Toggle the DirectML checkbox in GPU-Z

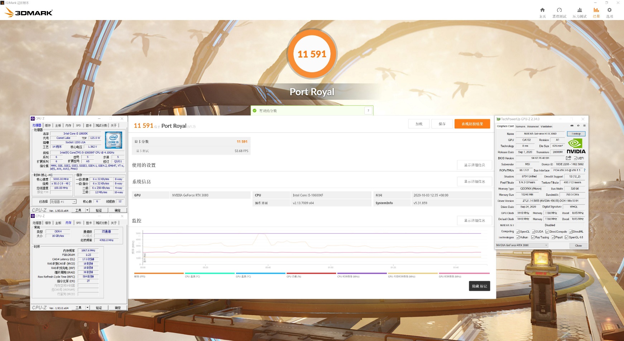(571, 232)
